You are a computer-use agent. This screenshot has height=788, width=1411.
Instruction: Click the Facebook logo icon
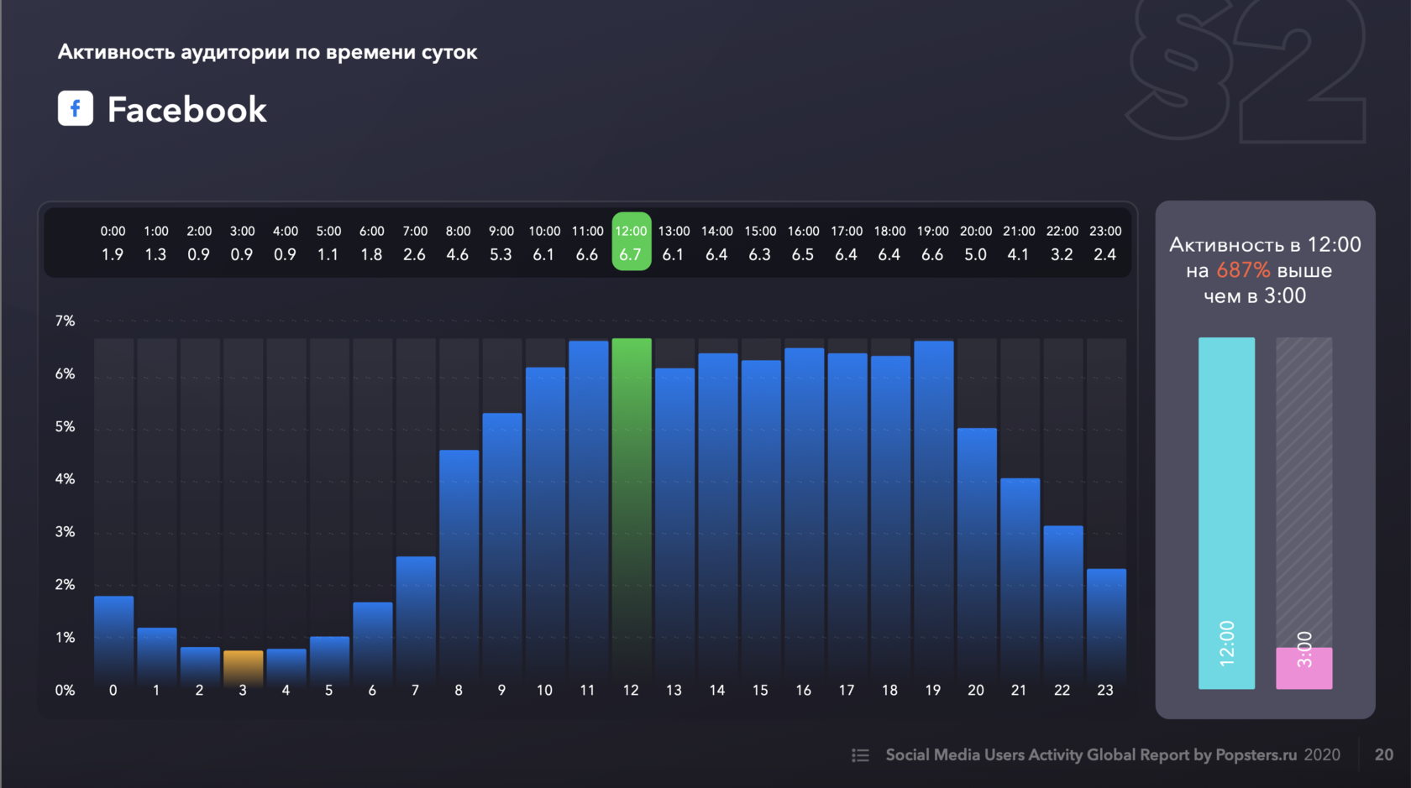click(x=75, y=108)
